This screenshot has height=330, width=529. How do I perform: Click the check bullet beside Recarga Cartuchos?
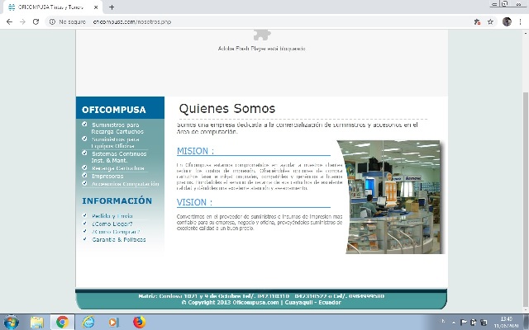coord(84,167)
